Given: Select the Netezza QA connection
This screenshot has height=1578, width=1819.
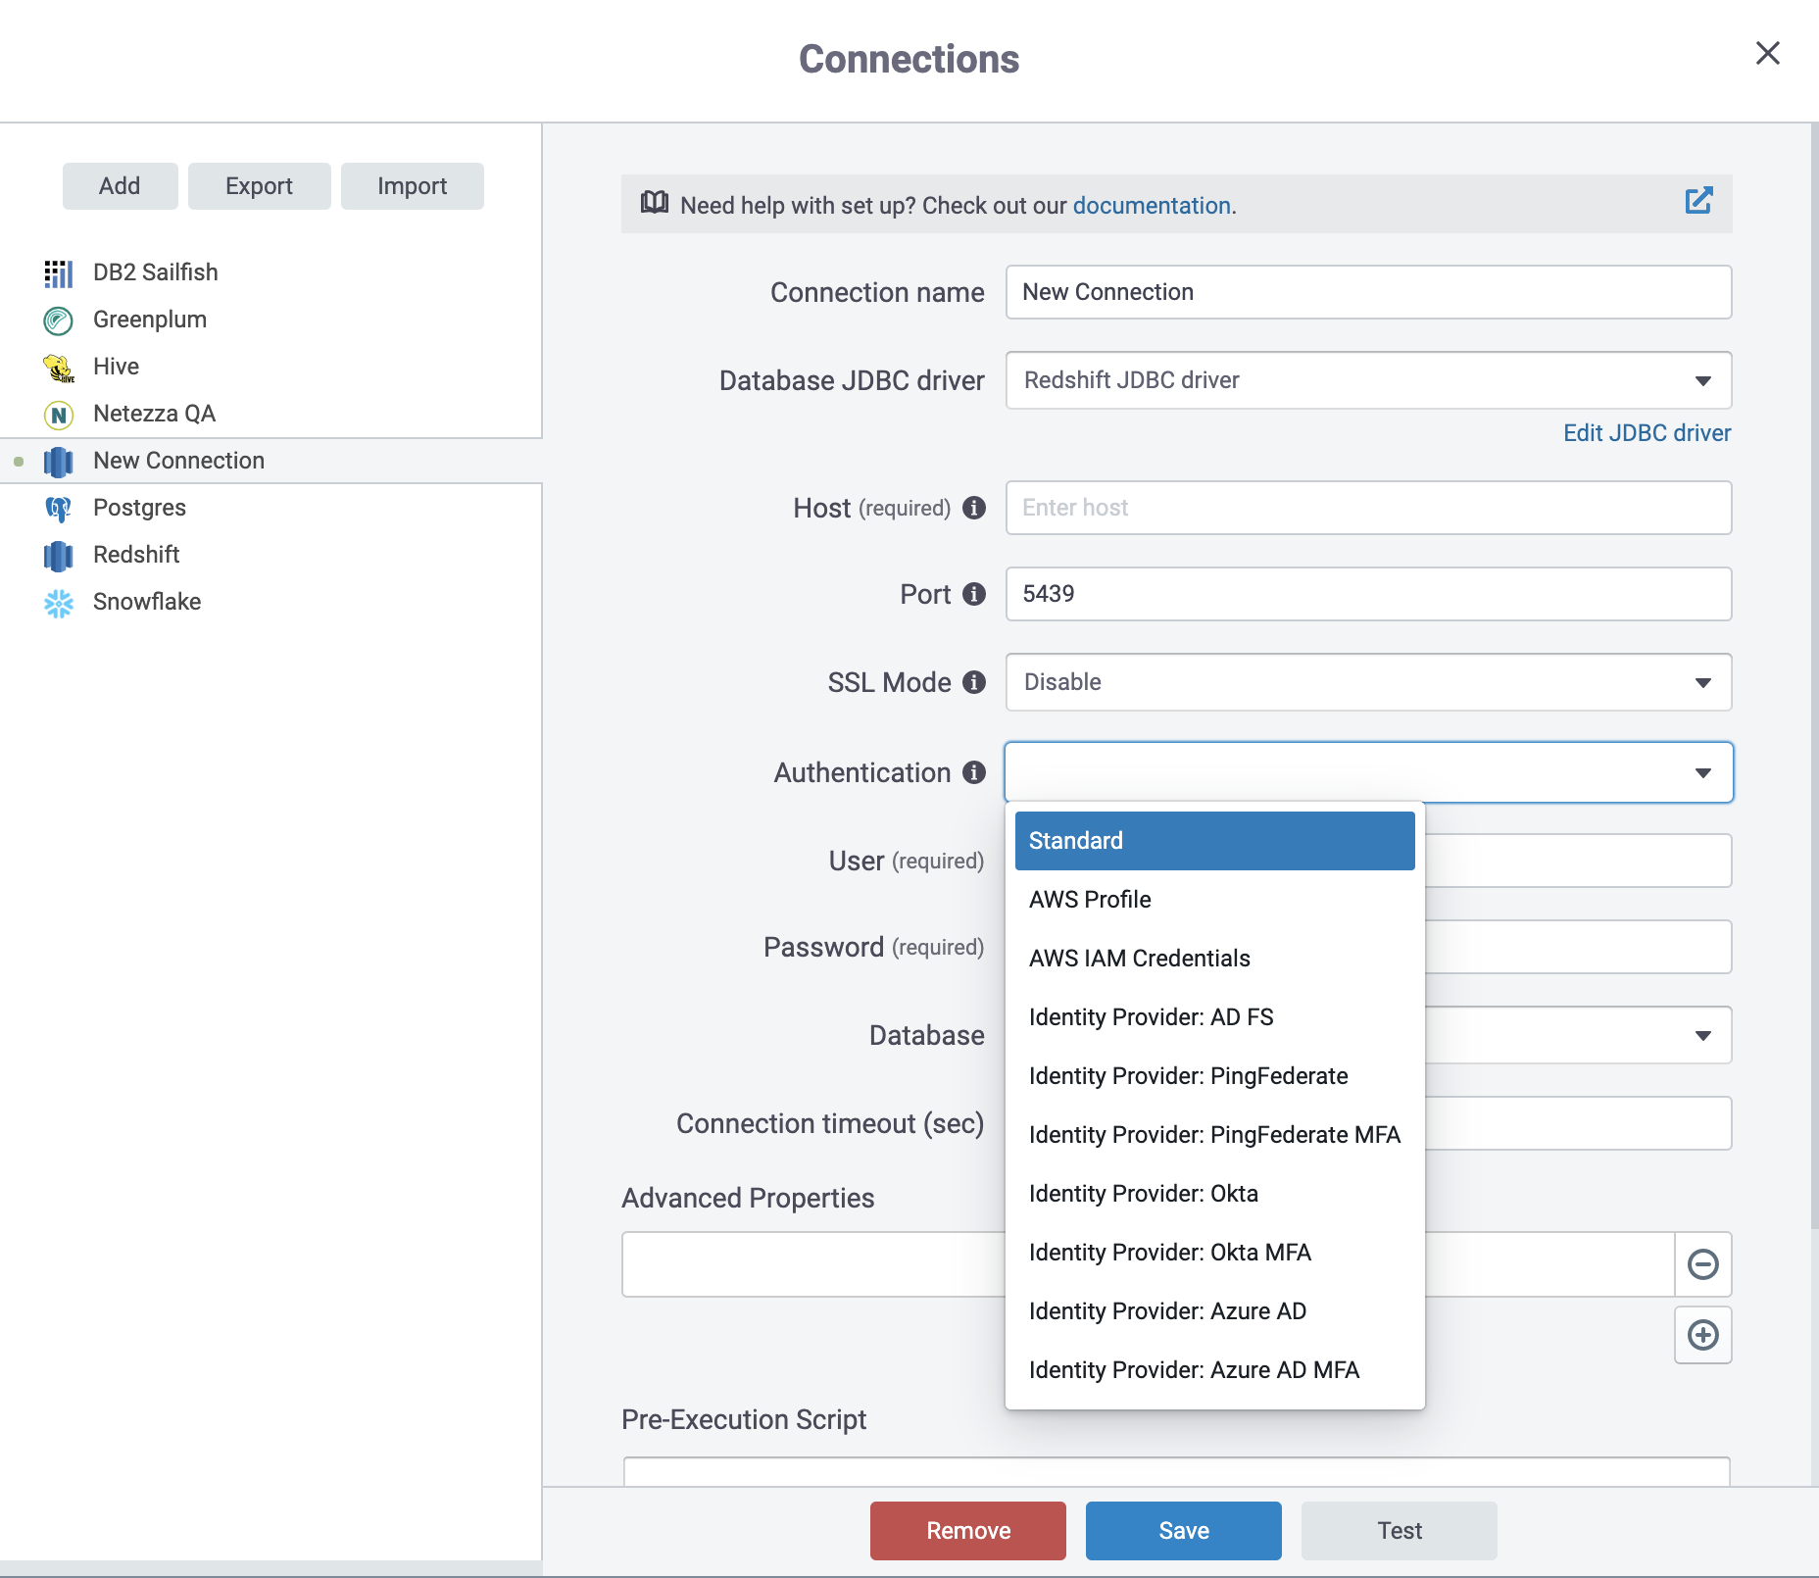Looking at the screenshot, I should tap(154, 415).
